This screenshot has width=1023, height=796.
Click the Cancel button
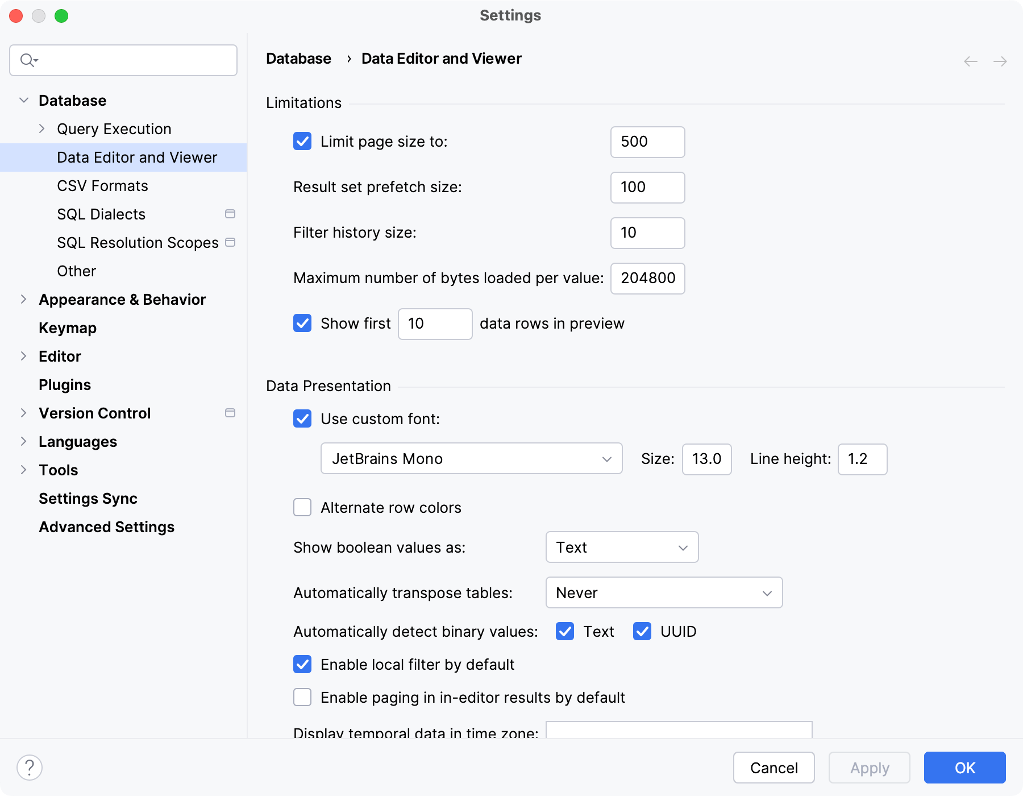(774, 768)
